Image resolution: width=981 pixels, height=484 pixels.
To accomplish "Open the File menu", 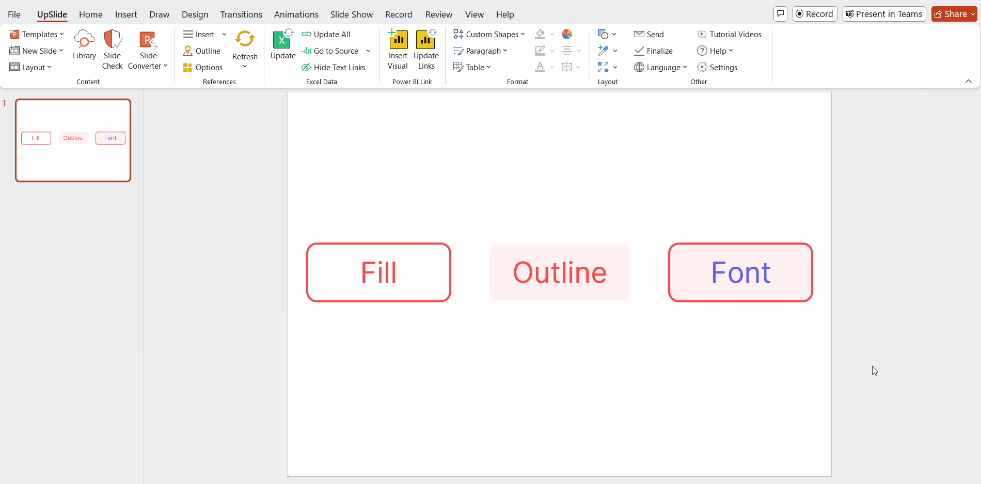I will (x=14, y=14).
